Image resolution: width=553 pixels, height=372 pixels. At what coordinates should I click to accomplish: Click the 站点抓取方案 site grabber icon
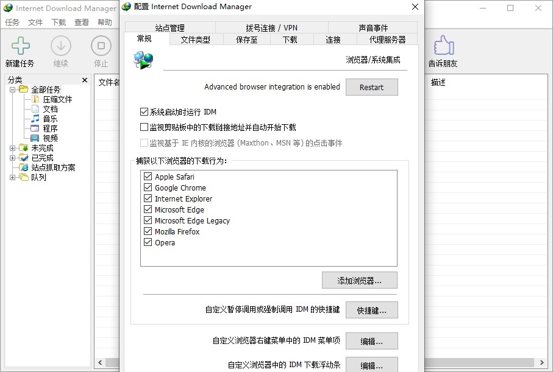point(24,167)
